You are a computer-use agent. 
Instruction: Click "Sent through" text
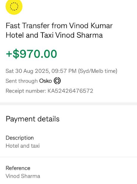click(x=22, y=81)
